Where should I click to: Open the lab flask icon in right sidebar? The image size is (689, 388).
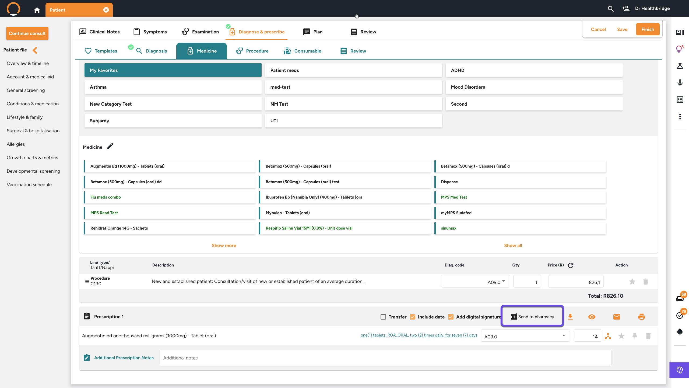(x=680, y=66)
